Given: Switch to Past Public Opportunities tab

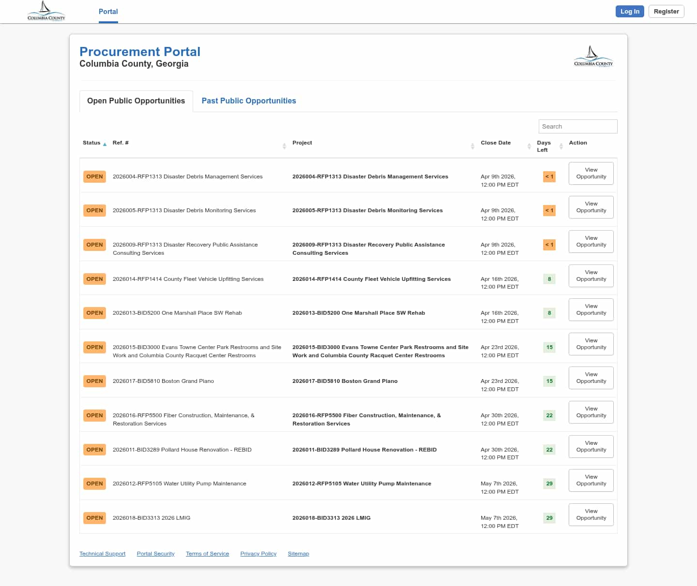Looking at the screenshot, I should (x=249, y=101).
